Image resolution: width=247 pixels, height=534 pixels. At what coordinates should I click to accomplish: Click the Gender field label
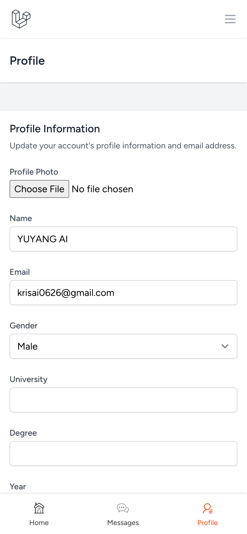tap(24, 326)
